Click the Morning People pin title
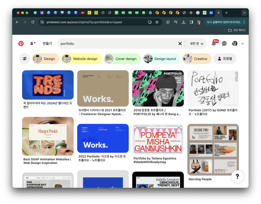Screen dimensions: 261x204 (200, 179)
